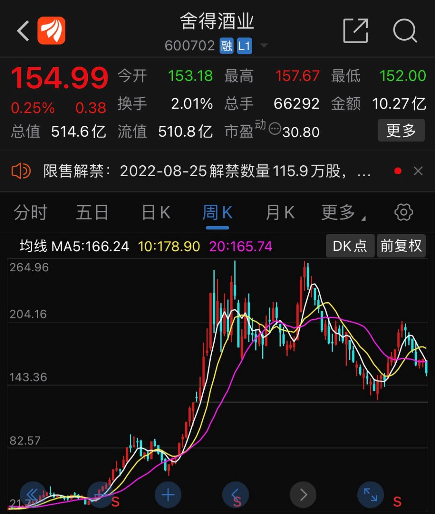This screenshot has height=514, width=435.
Task: Tap the red S marker at chart right
Action: tap(397, 502)
